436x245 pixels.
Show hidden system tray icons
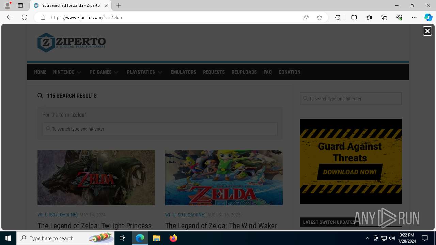[x=367, y=238]
